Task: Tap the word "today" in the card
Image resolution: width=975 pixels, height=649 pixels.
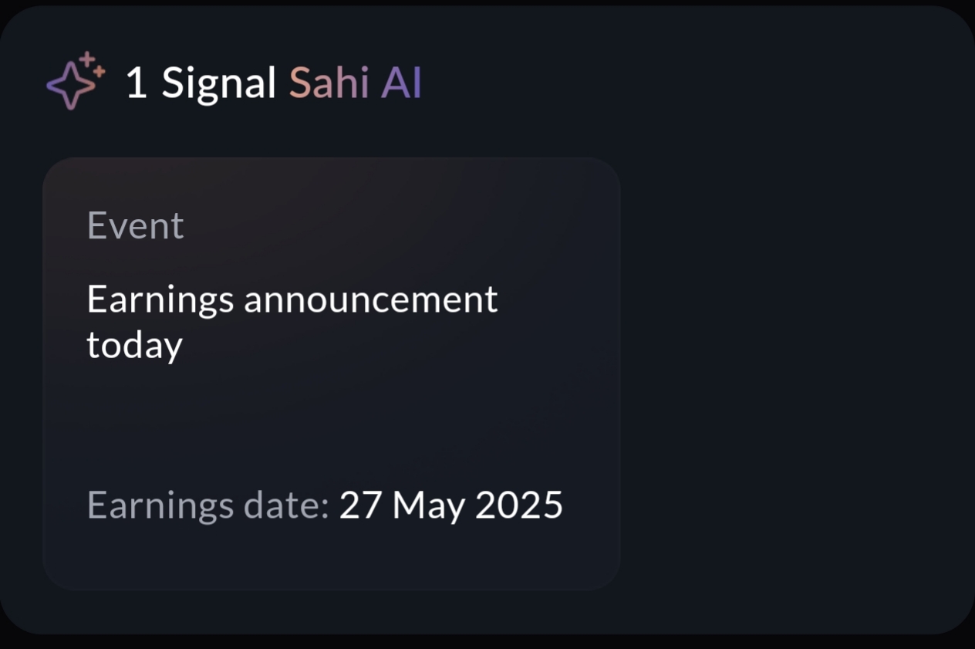Action: click(x=134, y=345)
